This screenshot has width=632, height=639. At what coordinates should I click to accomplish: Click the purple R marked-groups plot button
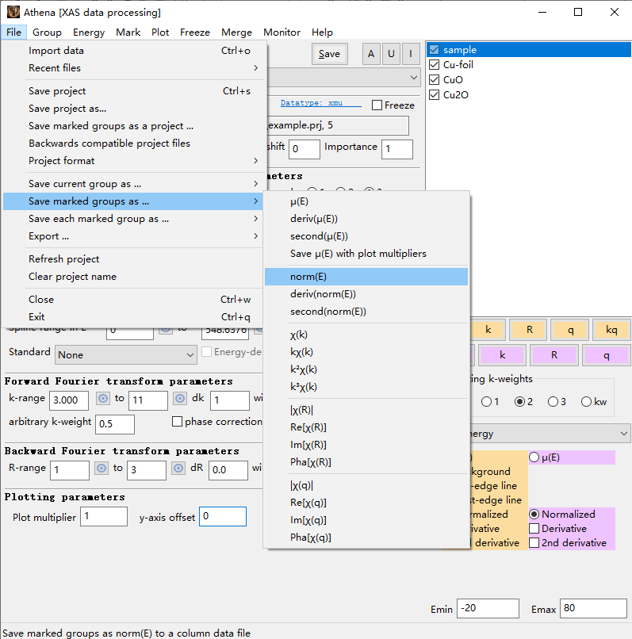(554, 355)
